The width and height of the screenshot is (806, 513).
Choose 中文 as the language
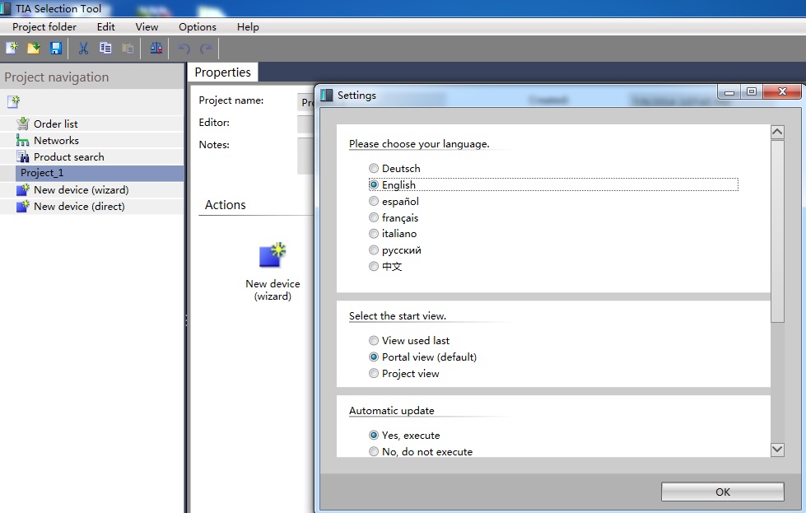[x=374, y=266]
